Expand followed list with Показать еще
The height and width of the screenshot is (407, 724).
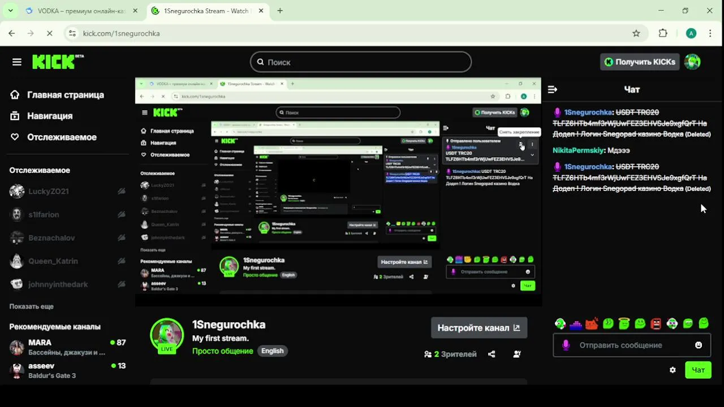coord(32,306)
